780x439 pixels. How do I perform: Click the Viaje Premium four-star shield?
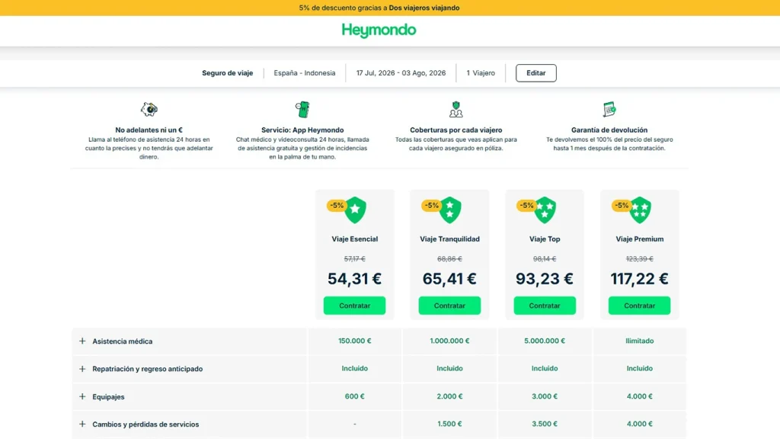tap(640, 210)
